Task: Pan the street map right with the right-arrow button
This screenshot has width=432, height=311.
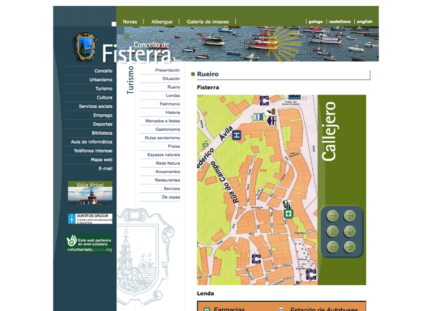Action: pos(350,246)
